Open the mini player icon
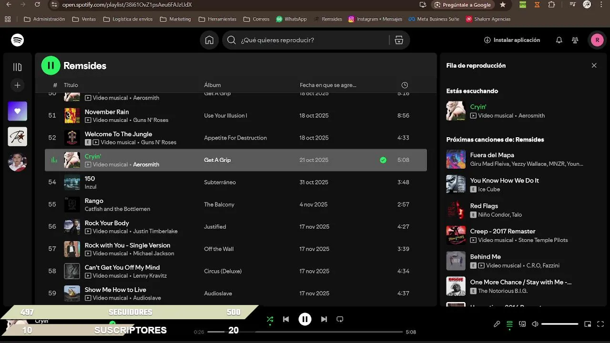610x343 pixels. (x=588, y=324)
